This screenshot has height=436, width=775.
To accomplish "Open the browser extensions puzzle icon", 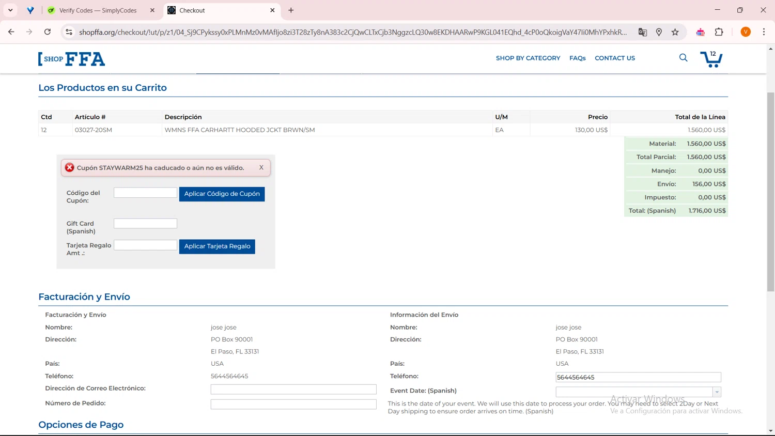I will click(x=719, y=32).
